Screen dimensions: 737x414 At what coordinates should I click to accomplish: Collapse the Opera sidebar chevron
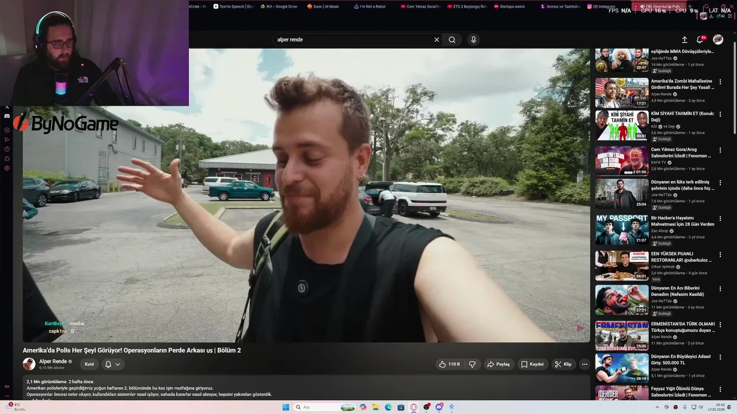(7, 108)
